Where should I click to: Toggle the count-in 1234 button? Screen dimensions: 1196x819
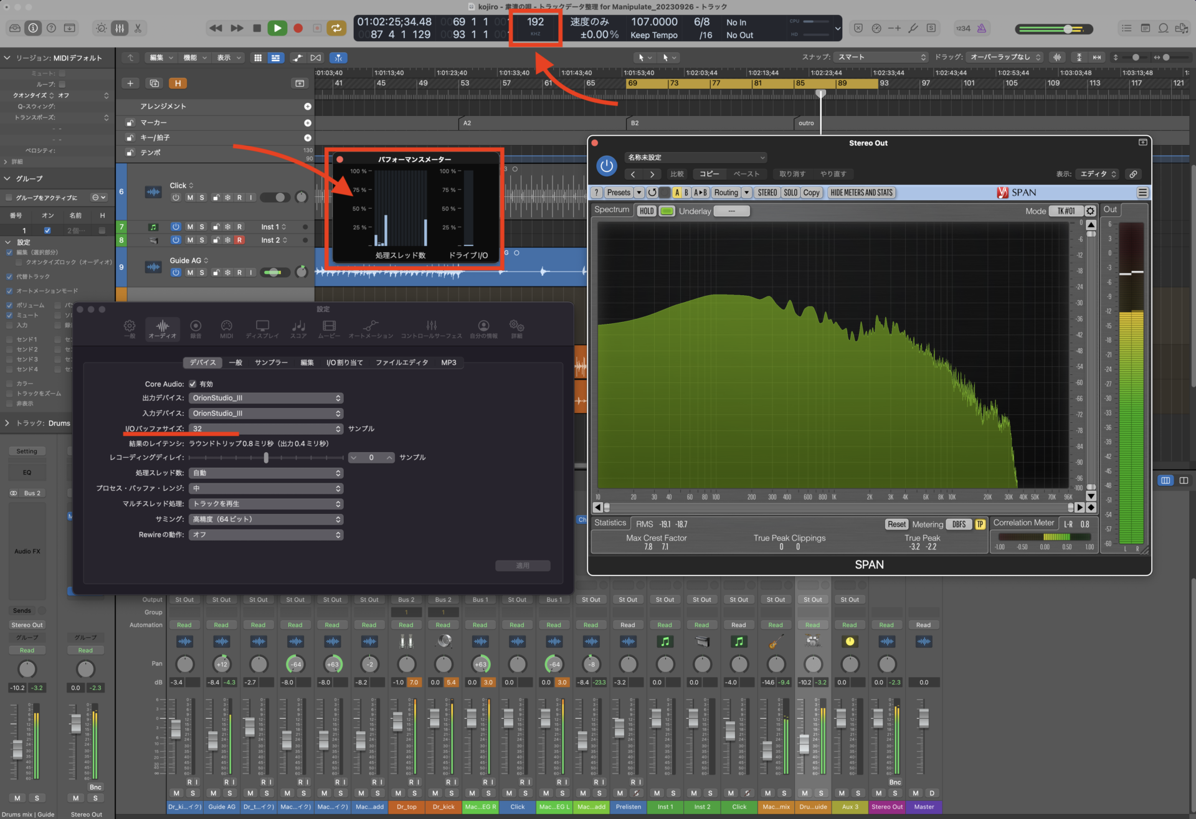963,28
